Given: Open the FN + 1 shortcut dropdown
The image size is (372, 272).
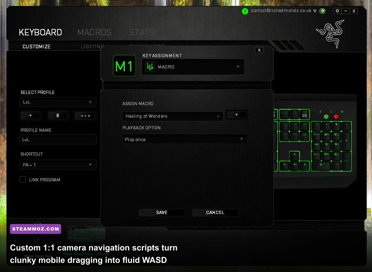Looking at the screenshot, I should (58, 165).
